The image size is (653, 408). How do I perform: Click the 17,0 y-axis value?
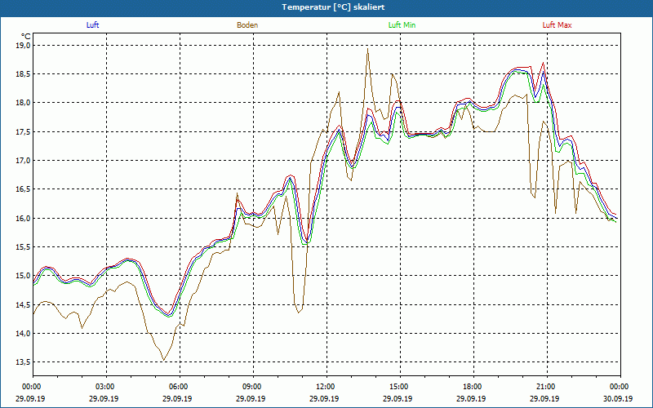[24, 160]
